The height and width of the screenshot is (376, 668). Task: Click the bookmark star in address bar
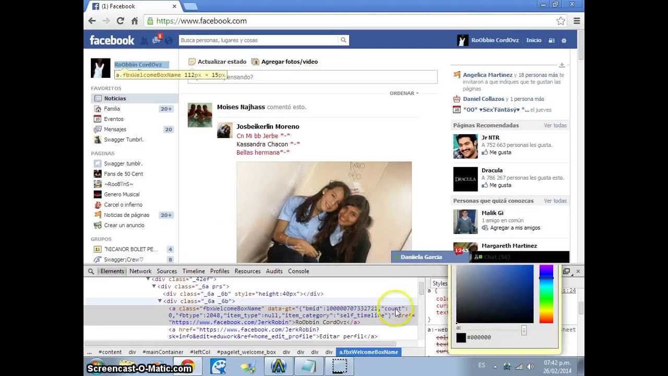coord(560,21)
